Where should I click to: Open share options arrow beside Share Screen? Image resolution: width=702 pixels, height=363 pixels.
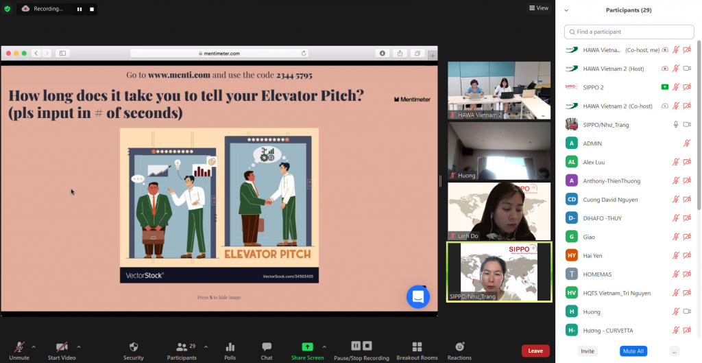pos(324,347)
